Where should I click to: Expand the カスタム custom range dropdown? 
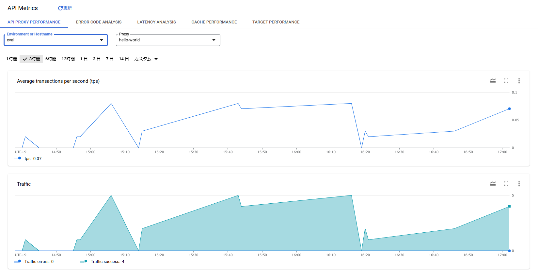click(x=146, y=59)
